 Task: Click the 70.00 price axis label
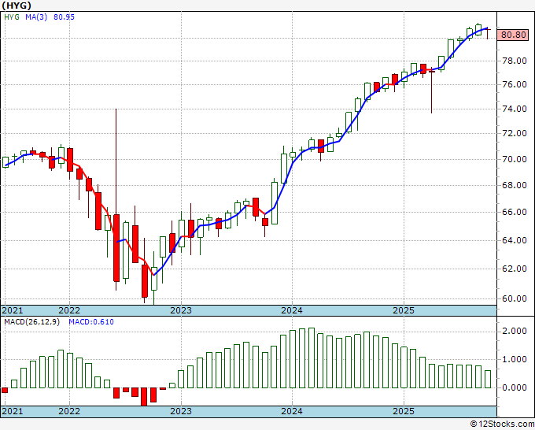point(515,159)
